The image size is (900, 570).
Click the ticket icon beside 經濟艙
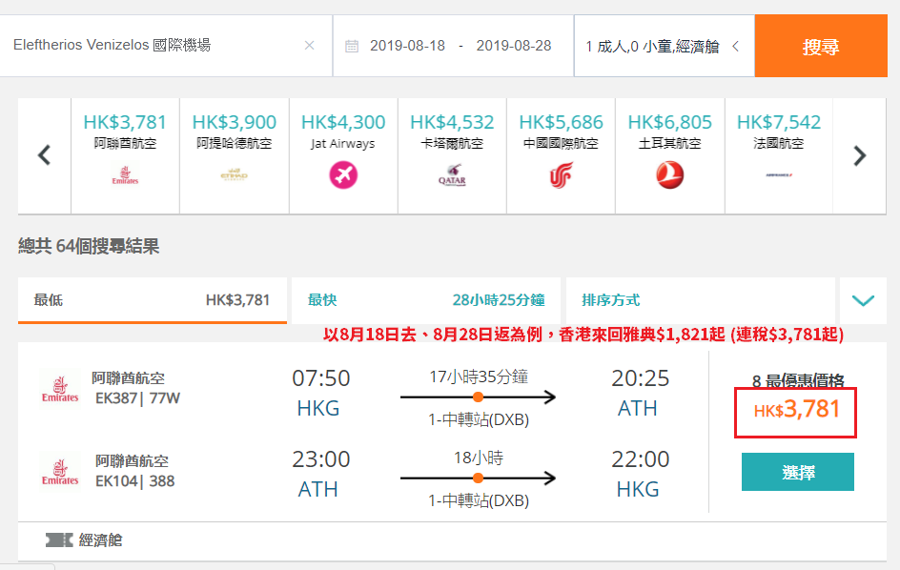point(59,539)
